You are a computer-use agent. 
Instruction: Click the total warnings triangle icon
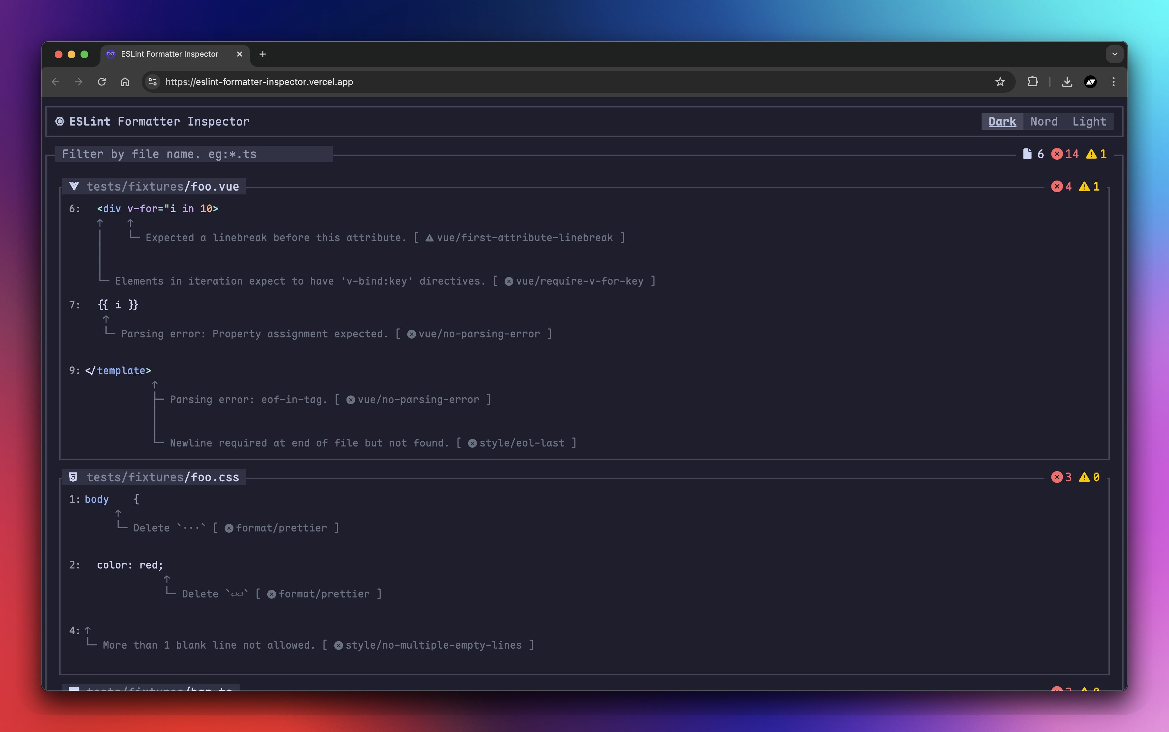click(x=1091, y=154)
